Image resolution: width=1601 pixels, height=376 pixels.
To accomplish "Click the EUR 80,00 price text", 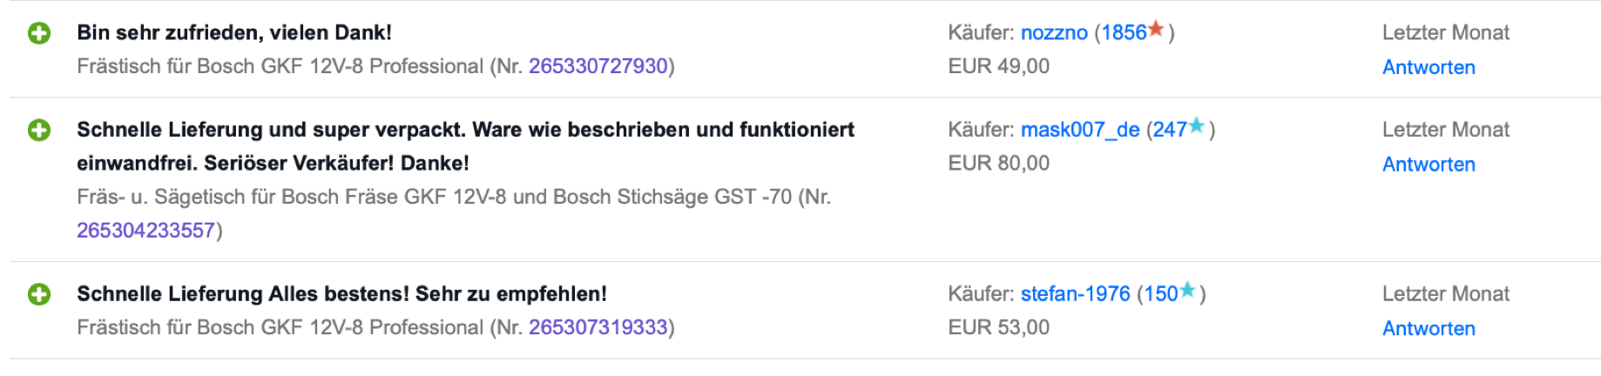I will point(998,164).
